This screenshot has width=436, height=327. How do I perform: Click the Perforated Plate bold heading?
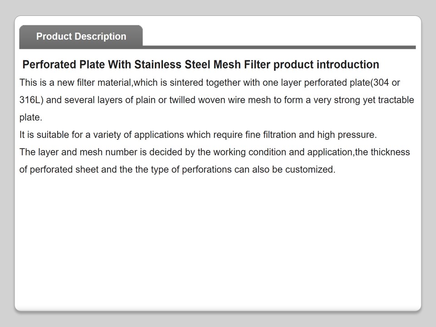point(200,64)
